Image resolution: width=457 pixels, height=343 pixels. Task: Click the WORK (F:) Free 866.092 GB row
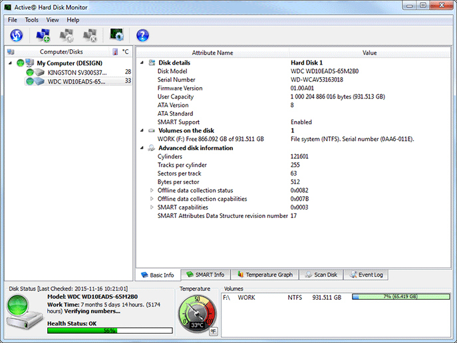point(293,139)
